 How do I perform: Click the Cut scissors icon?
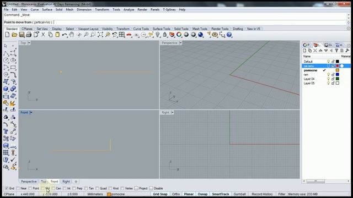(43, 35)
